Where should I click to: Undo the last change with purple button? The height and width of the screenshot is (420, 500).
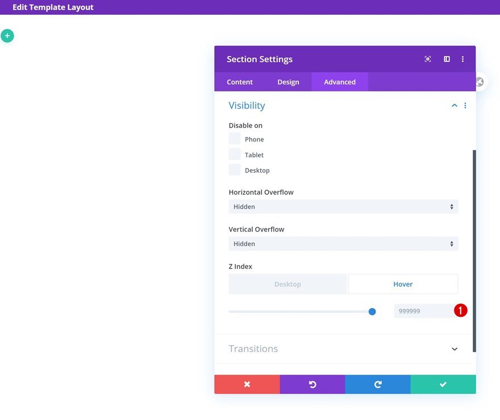click(312, 384)
